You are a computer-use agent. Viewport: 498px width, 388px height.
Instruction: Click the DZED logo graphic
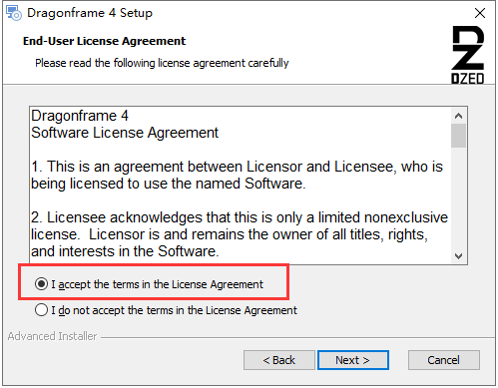click(468, 55)
